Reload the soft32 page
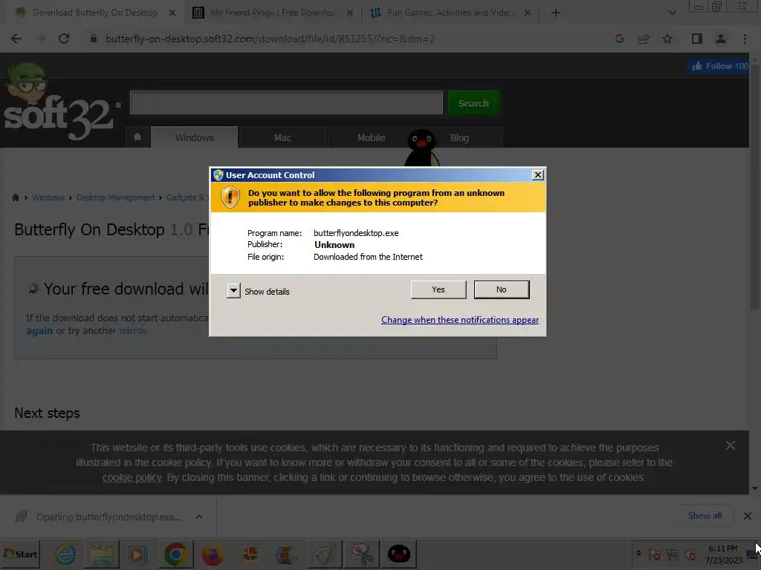The height and width of the screenshot is (570, 761). (x=64, y=39)
